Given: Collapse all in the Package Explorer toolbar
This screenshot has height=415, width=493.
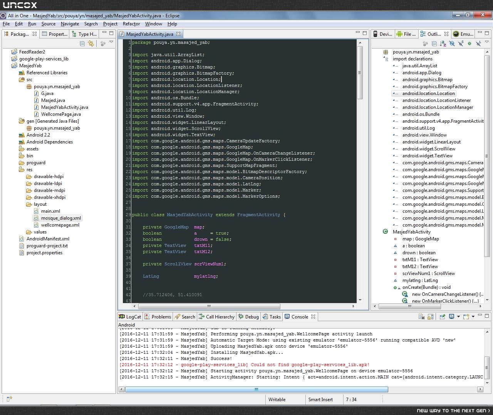Looking at the screenshot, I should coord(82,43).
